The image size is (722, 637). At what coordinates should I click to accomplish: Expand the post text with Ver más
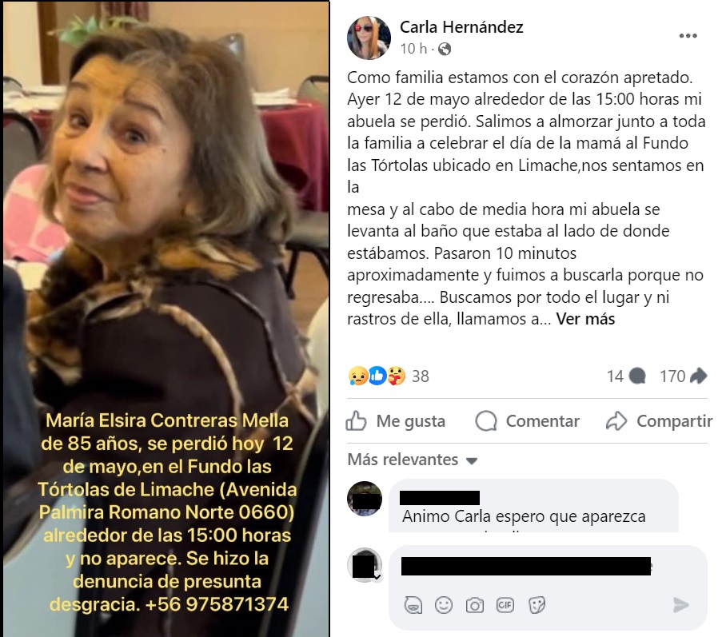tap(585, 319)
